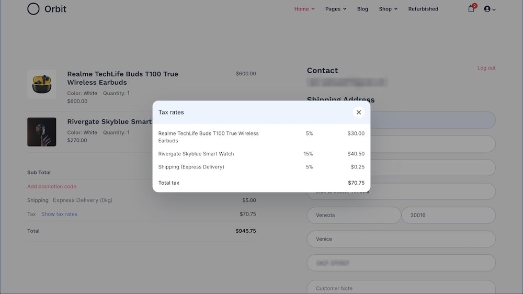Open the Blog menu item
This screenshot has width=523, height=294.
tap(362, 9)
